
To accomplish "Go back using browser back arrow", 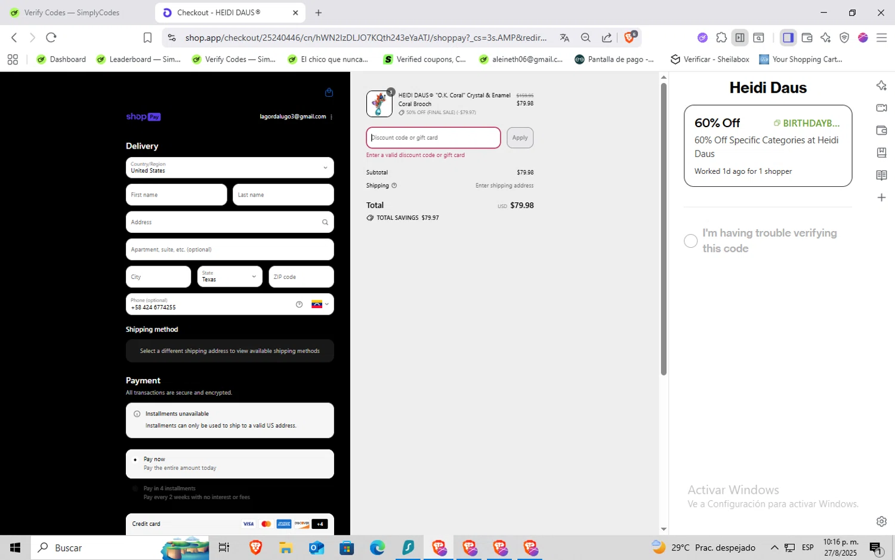I will point(14,38).
